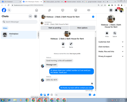Open Chrome three-dot menu

point(125,5)
